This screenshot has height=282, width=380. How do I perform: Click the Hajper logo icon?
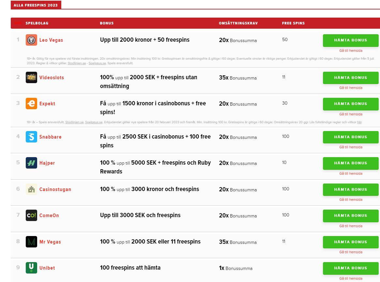point(31,163)
